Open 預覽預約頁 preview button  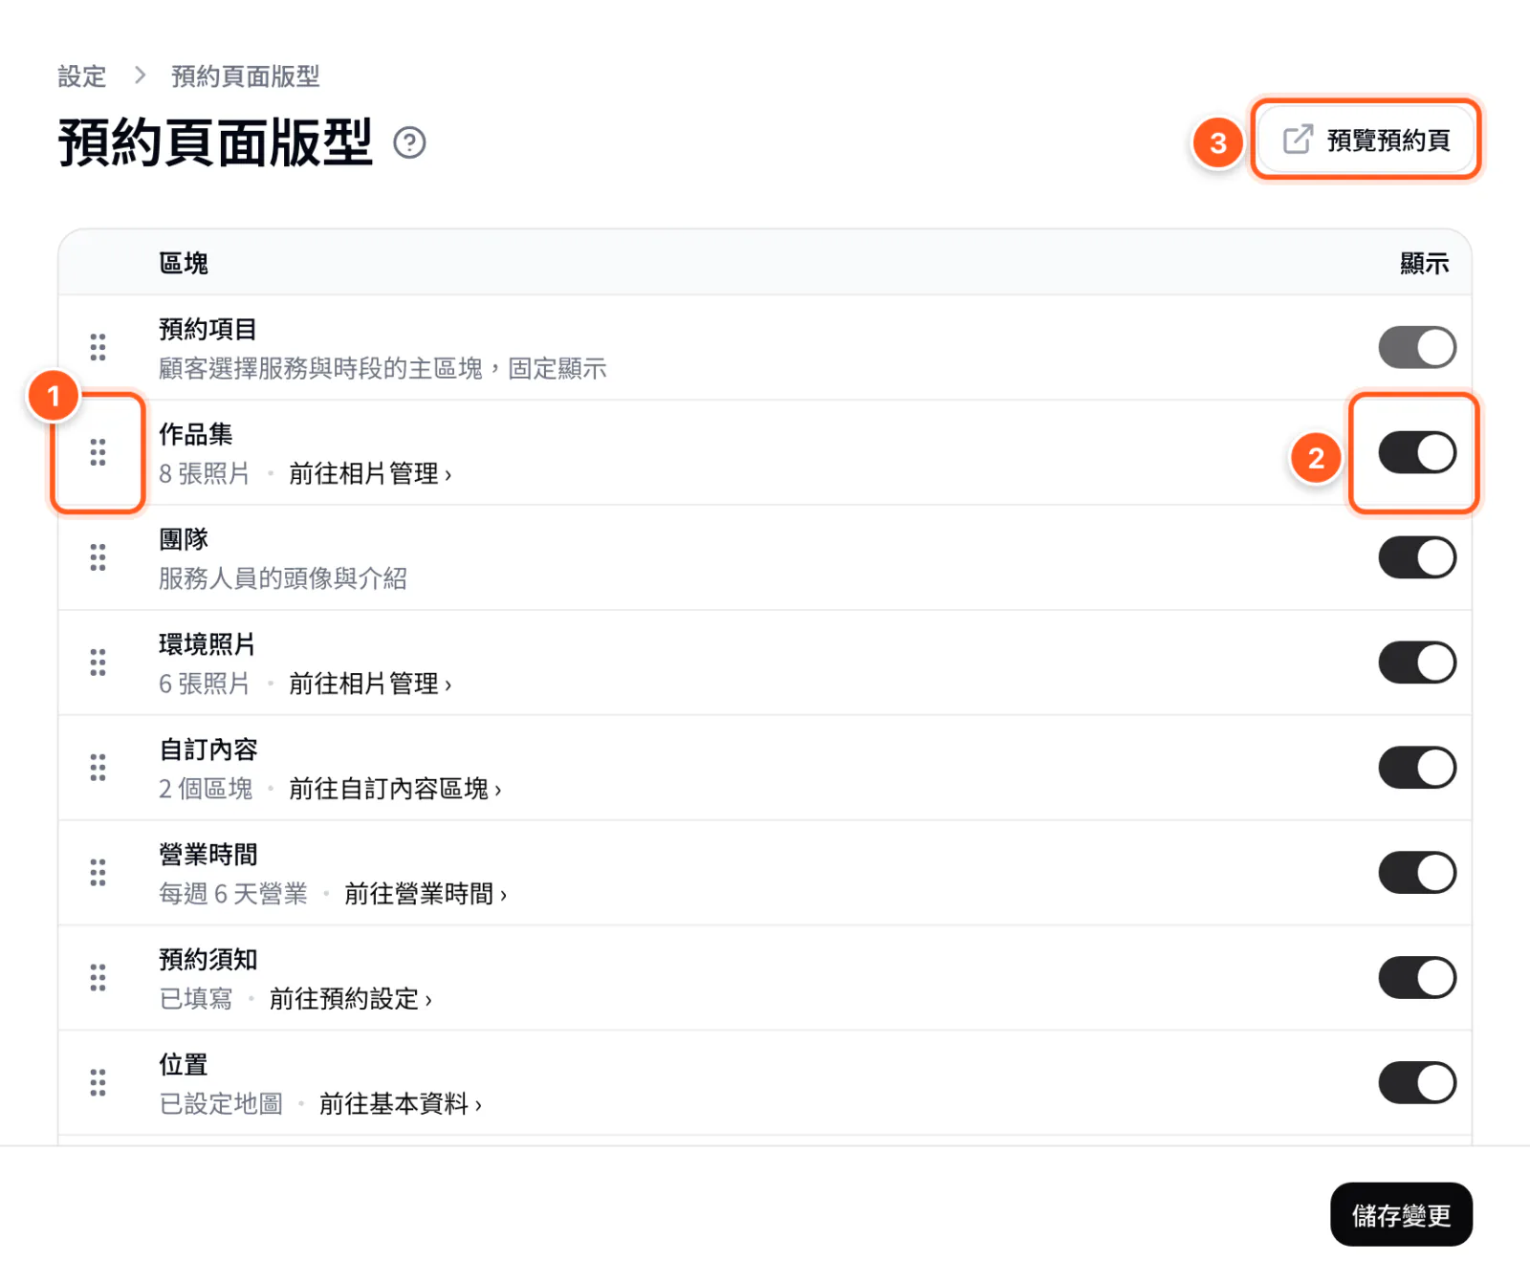pyautogui.click(x=1366, y=140)
